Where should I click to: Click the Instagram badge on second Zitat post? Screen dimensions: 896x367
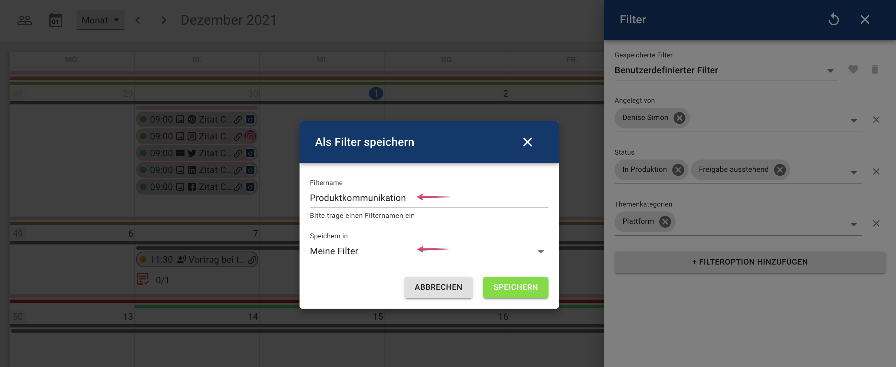click(x=250, y=136)
